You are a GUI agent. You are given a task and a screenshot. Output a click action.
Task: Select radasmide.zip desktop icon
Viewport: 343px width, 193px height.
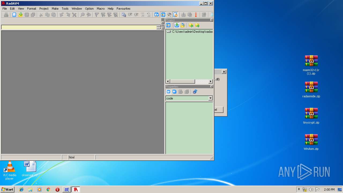[x=311, y=90]
